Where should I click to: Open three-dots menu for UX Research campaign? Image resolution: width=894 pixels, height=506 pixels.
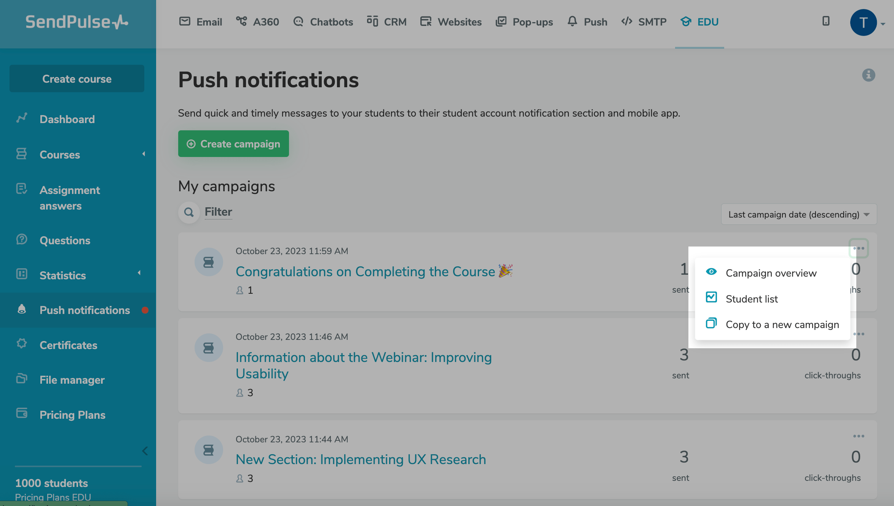(859, 436)
